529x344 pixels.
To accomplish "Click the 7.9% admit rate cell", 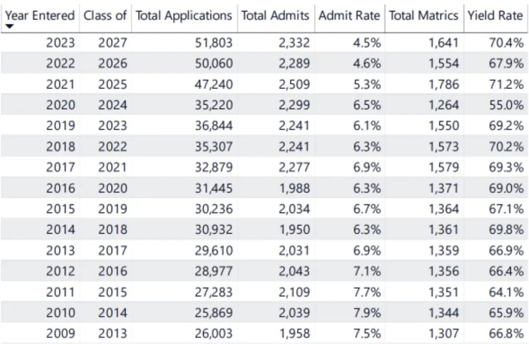I will 367,313.
